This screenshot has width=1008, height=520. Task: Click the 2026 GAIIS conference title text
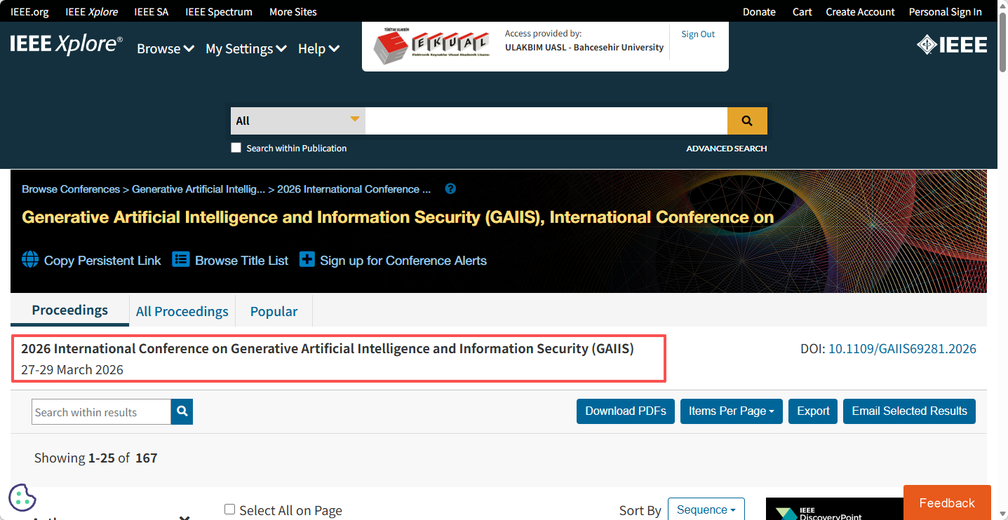point(328,348)
